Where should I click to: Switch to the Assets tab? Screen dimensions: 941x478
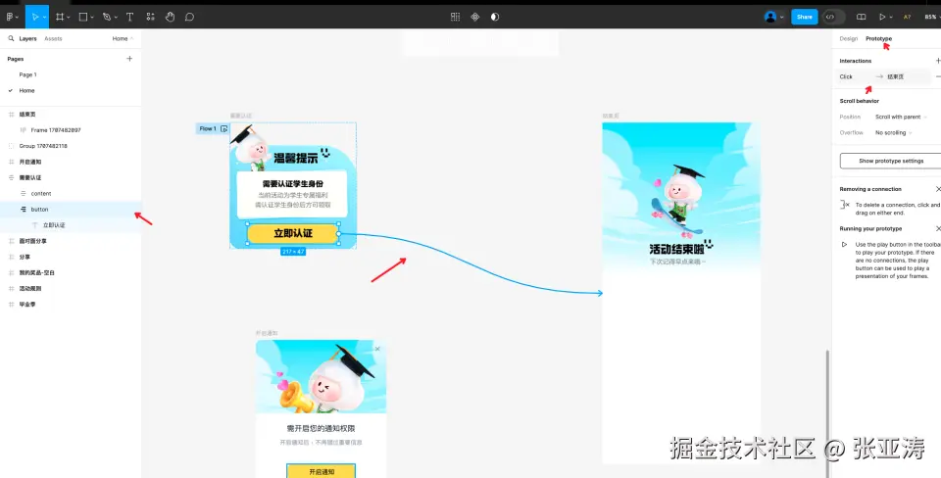pyautogui.click(x=53, y=38)
